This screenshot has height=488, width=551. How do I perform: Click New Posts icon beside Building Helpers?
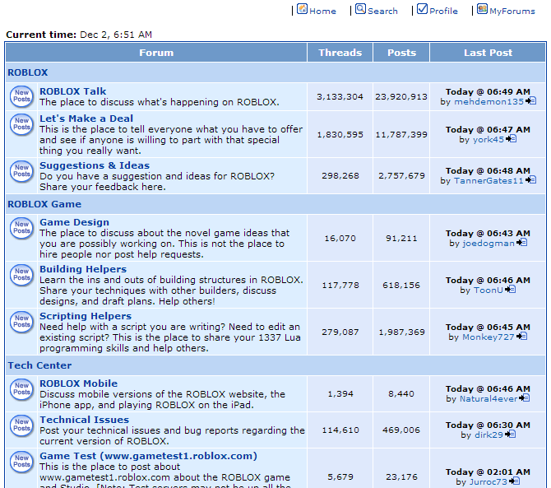21,275
